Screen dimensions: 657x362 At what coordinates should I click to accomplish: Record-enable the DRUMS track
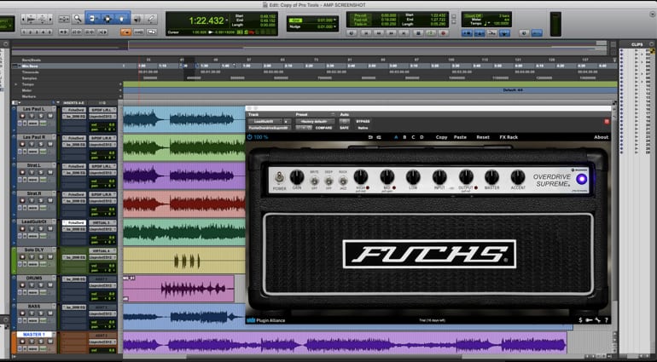point(23,285)
